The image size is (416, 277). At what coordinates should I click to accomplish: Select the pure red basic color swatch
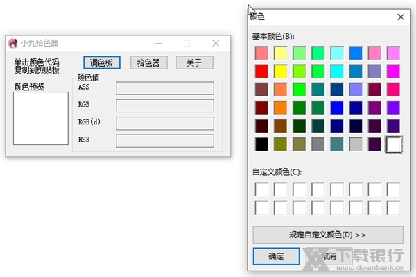tap(261, 72)
